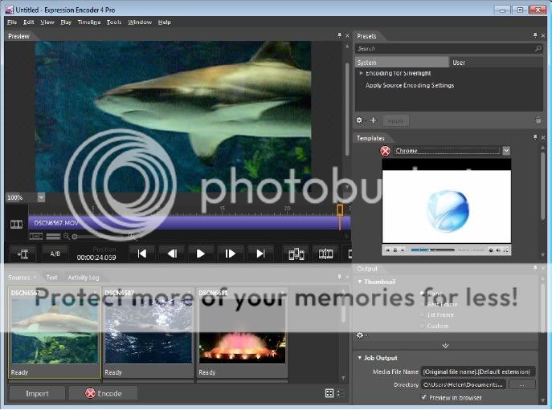Click the Presets search magnifier icon
The image size is (552, 410).
tap(538, 48)
